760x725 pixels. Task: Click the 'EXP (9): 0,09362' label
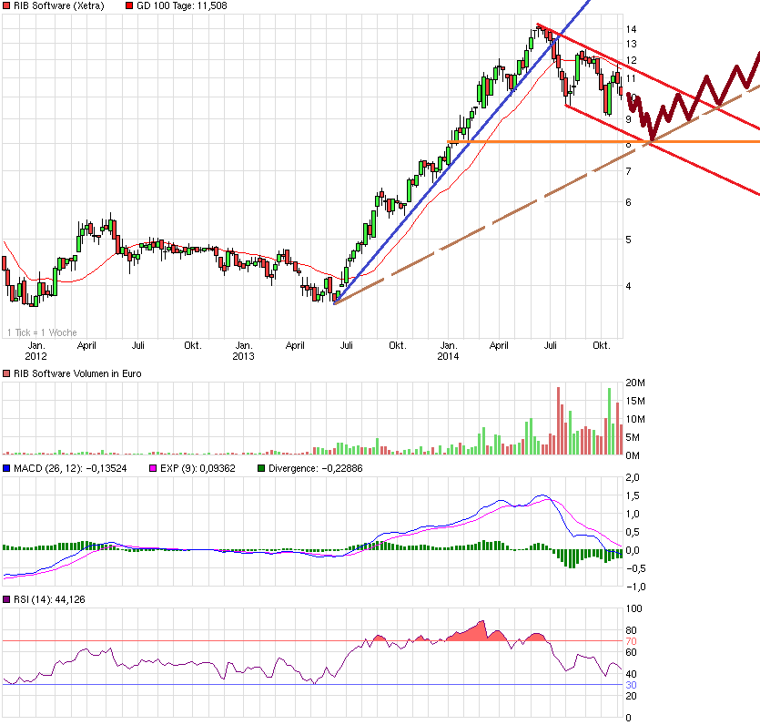click(198, 468)
